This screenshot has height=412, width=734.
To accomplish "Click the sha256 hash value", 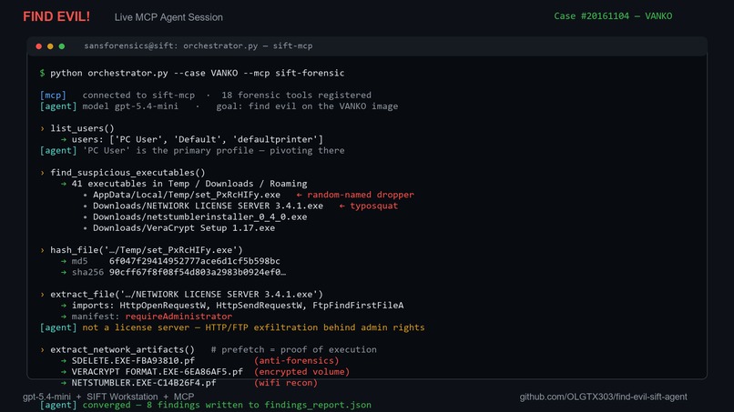I will [x=197, y=272].
